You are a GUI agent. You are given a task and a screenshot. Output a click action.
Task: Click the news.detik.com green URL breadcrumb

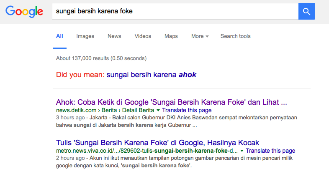[105, 111]
